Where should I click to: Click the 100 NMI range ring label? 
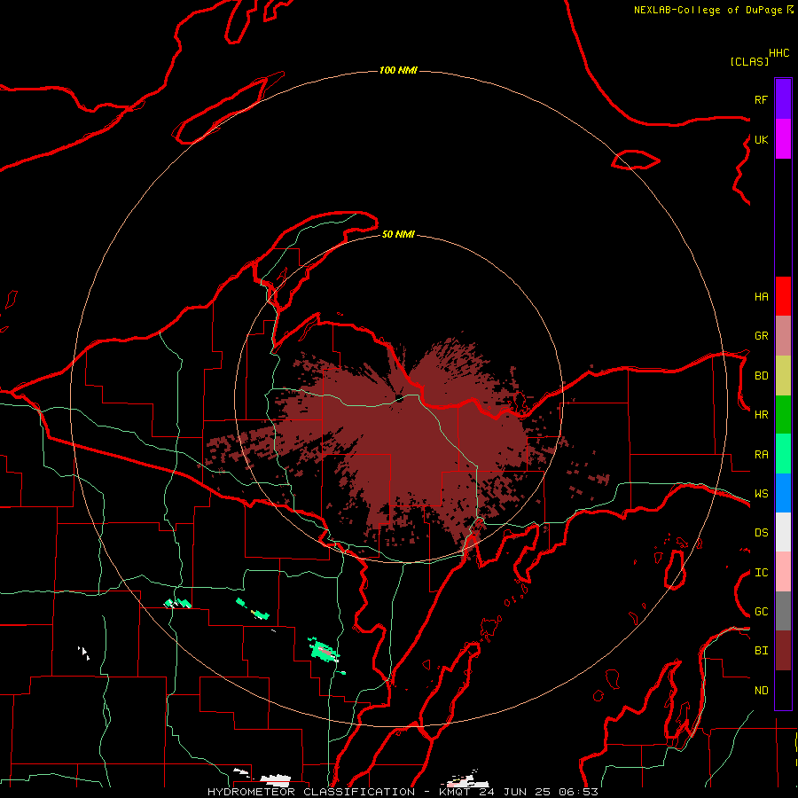coord(398,70)
